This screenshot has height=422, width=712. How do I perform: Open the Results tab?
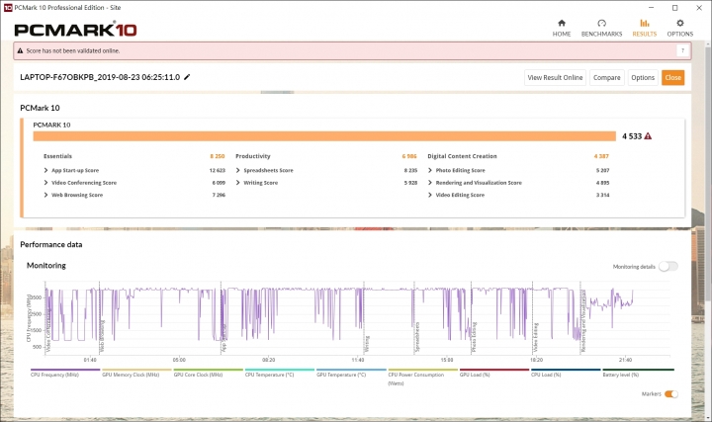click(x=645, y=28)
